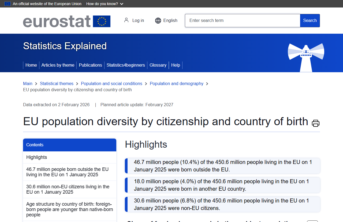The image size is (343, 222).
Task: Click the Contents panel header
Action: (70, 145)
